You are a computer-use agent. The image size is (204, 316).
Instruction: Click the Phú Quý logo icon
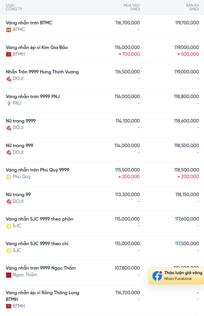tap(8, 177)
